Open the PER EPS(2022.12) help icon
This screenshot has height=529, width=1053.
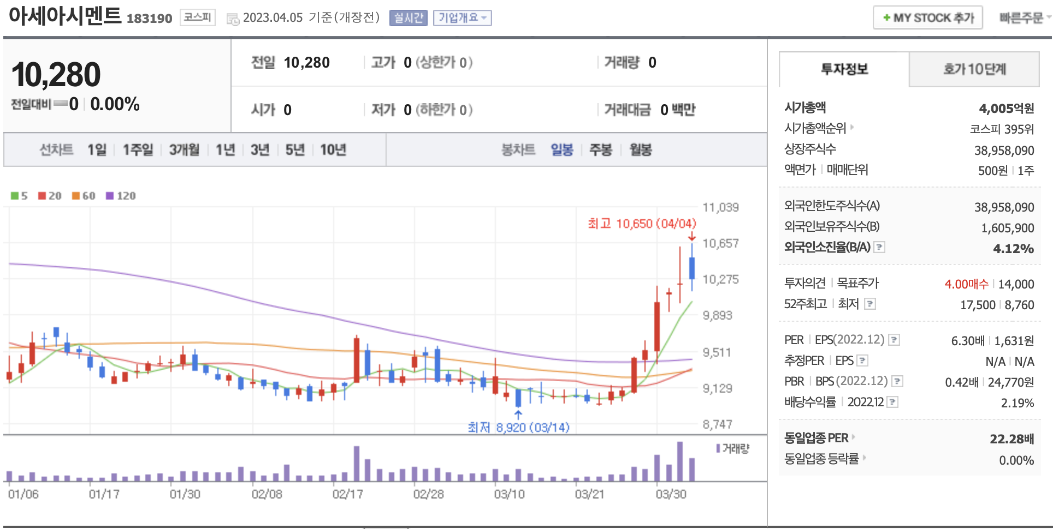[x=894, y=340]
